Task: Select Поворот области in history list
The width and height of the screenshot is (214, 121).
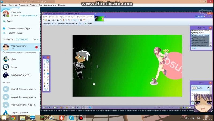Action: click(x=200, y=45)
